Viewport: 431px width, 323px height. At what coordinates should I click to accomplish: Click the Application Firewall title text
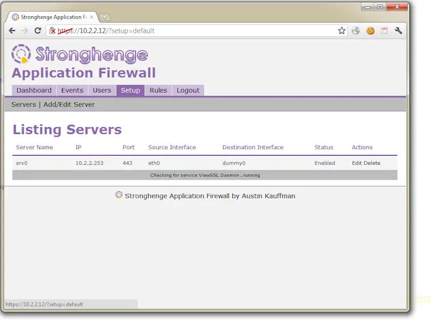click(84, 73)
